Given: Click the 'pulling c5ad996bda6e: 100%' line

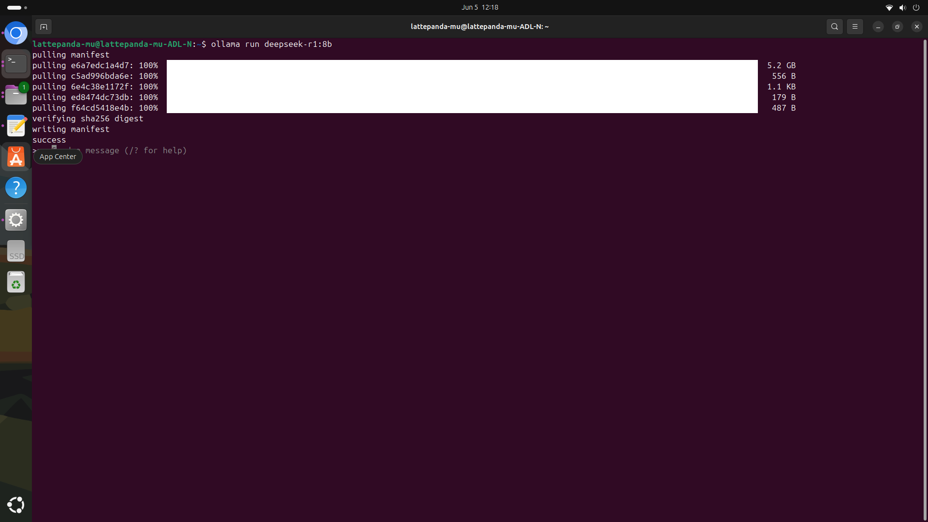Looking at the screenshot, I should 95,76.
